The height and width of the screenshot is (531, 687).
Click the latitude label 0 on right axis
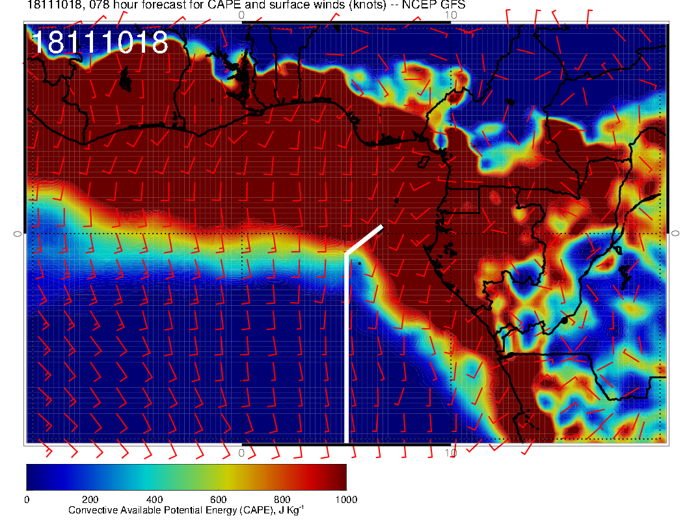pos(675,233)
